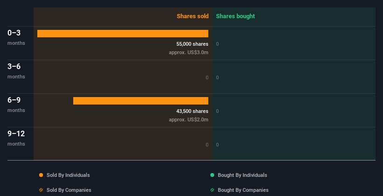The height and width of the screenshot is (196, 383).
Task: Click the 0–3 months orange bar
Action: click(x=123, y=34)
